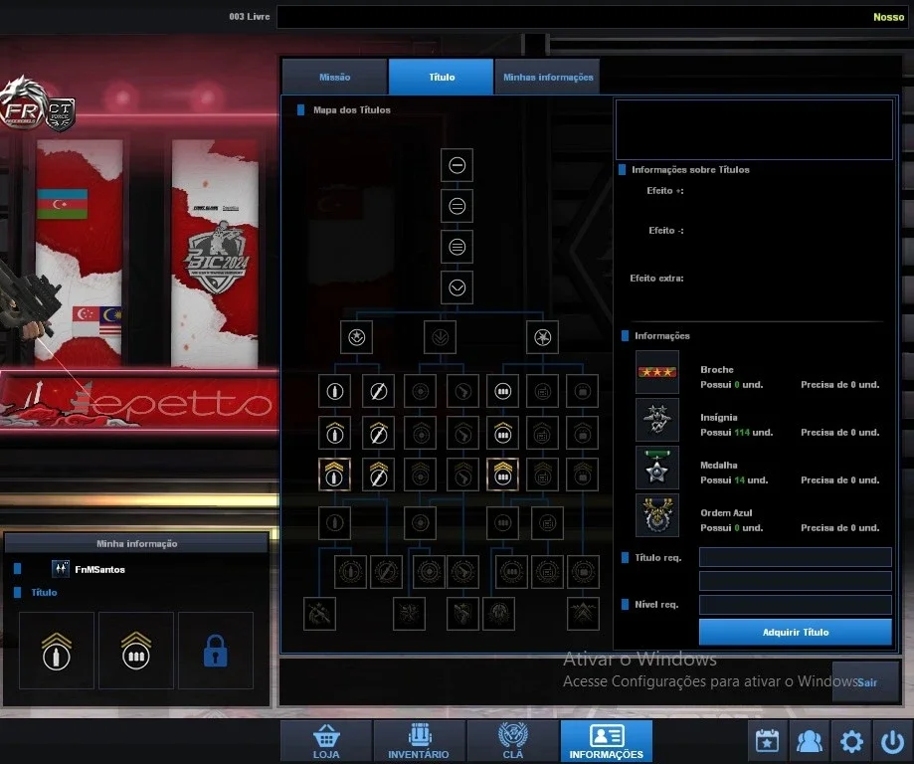Image resolution: width=914 pixels, height=764 pixels.
Task: Select the spinning star branch title icon
Action: click(542, 337)
